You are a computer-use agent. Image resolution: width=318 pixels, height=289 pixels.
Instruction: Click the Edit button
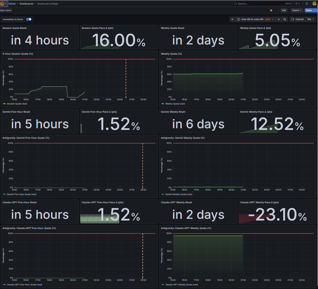[x=284, y=10]
